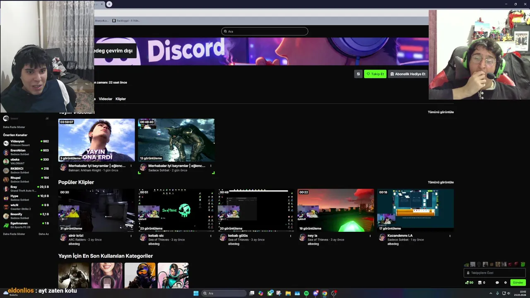The width and height of the screenshot is (530, 298).
Task: Open Discord from the taskbar
Action: 316,293
